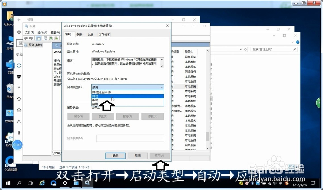Switch to 扩展 tab at Services bottom
This screenshot has width=323, height=190.
coord(57,153)
